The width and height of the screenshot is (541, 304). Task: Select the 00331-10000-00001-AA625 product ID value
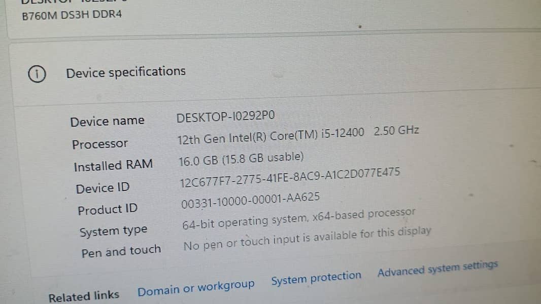tap(251, 200)
